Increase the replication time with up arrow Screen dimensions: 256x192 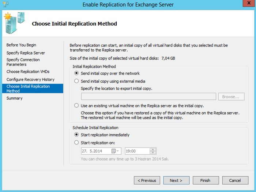[x=153, y=150]
